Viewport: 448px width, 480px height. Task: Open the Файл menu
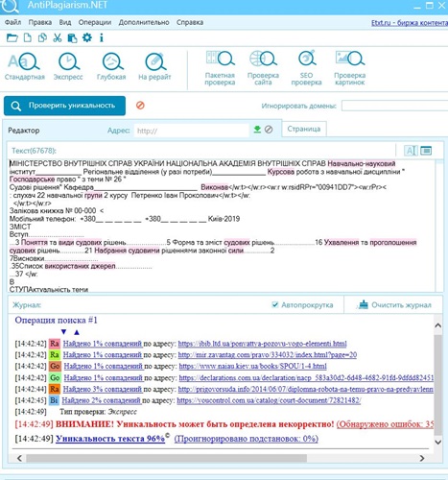(13, 22)
